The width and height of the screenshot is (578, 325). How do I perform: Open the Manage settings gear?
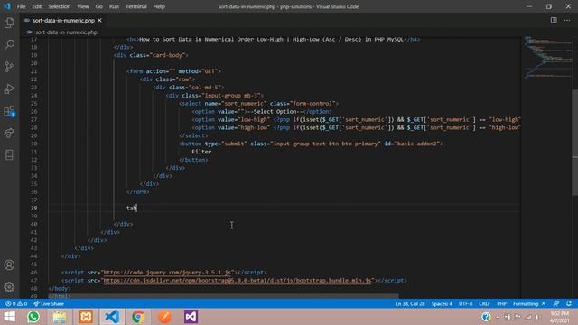click(9, 287)
